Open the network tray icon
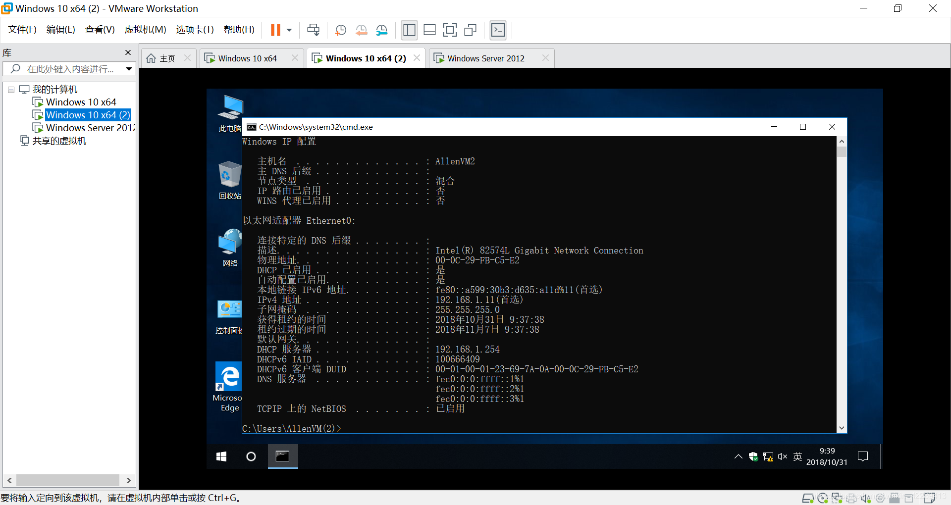951x505 pixels. click(x=768, y=456)
